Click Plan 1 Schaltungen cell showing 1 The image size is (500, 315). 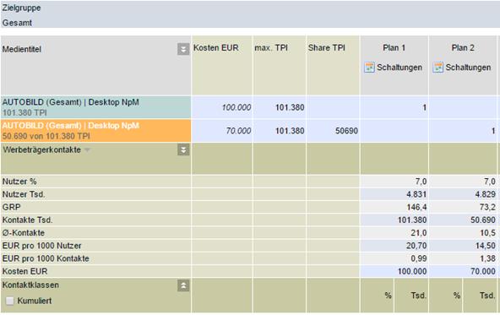(394, 107)
